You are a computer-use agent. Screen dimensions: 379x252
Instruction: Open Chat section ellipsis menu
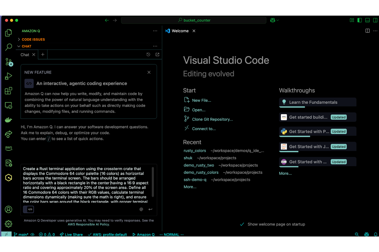click(155, 46)
